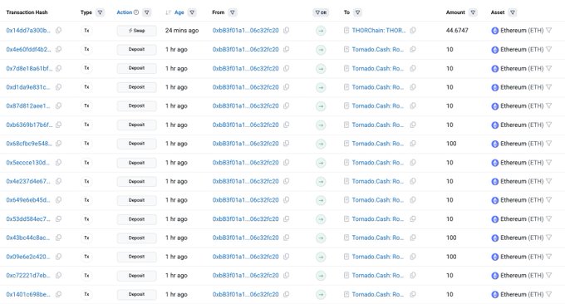
Task: Copy transaction hash 0xd1da9e831c
Action: tap(58, 87)
